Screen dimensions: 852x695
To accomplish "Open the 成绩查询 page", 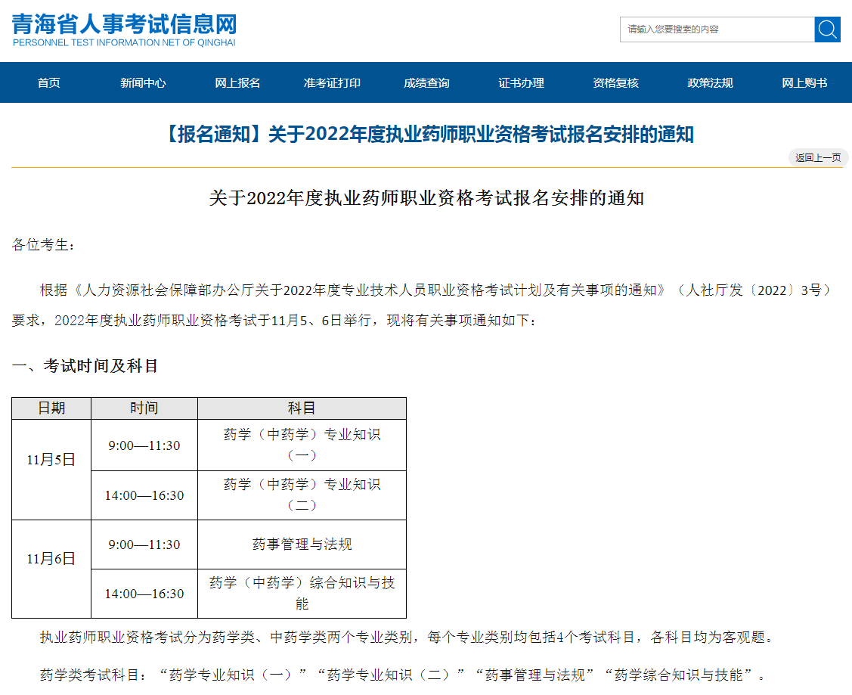I will (x=426, y=83).
